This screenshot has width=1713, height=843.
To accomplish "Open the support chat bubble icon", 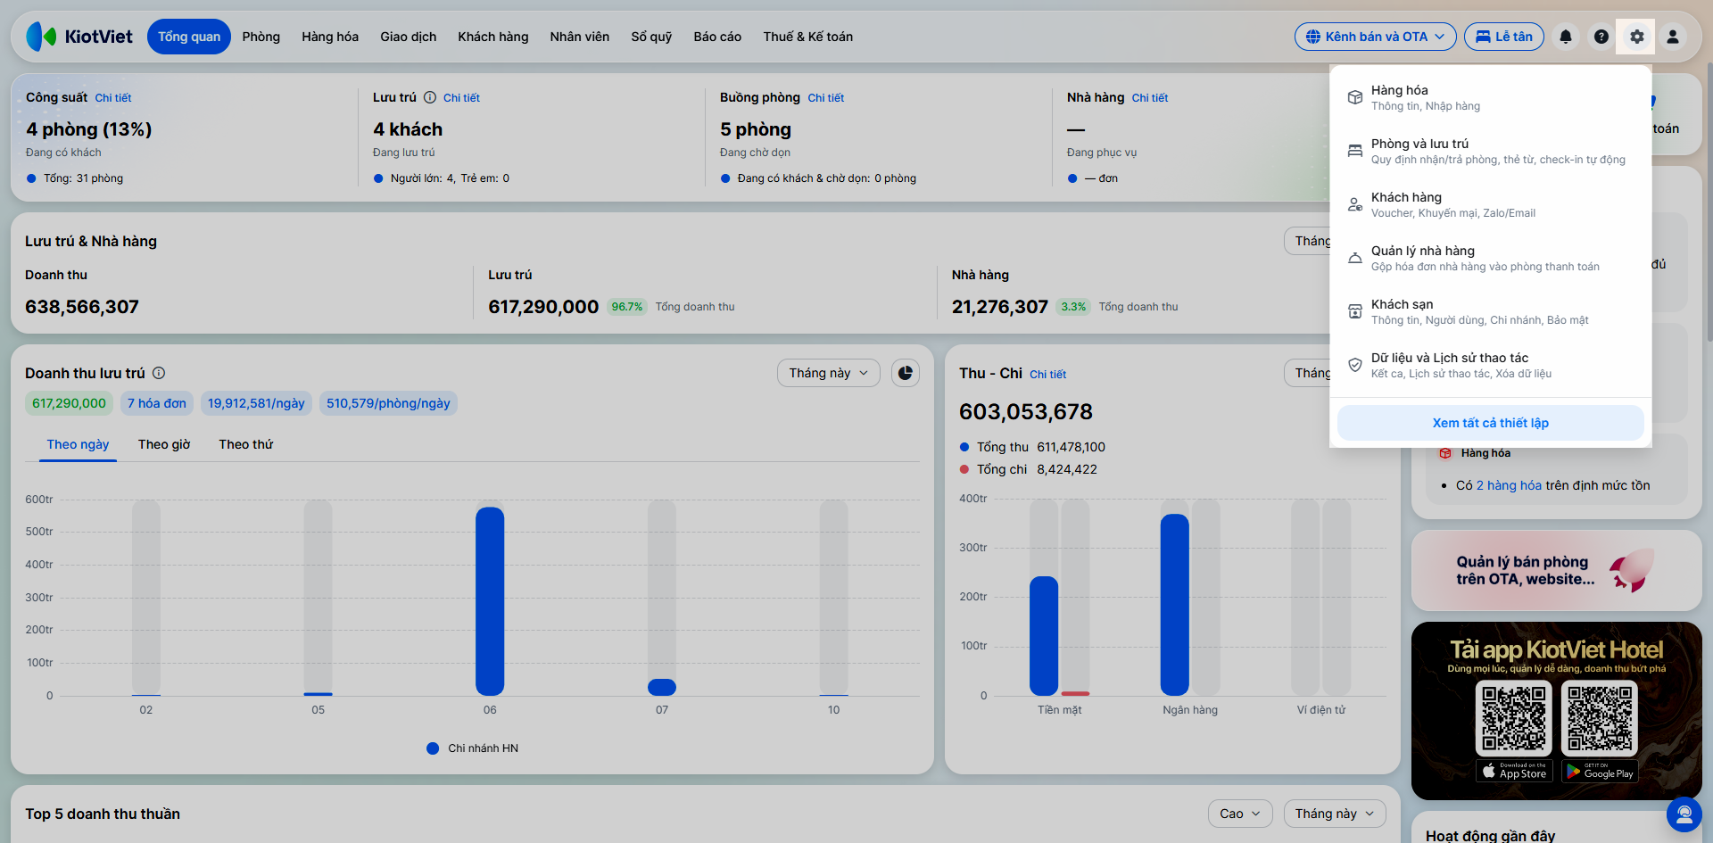I will (x=1684, y=814).
